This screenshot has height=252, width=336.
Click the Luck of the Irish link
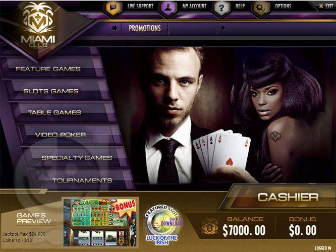point(162,240)
